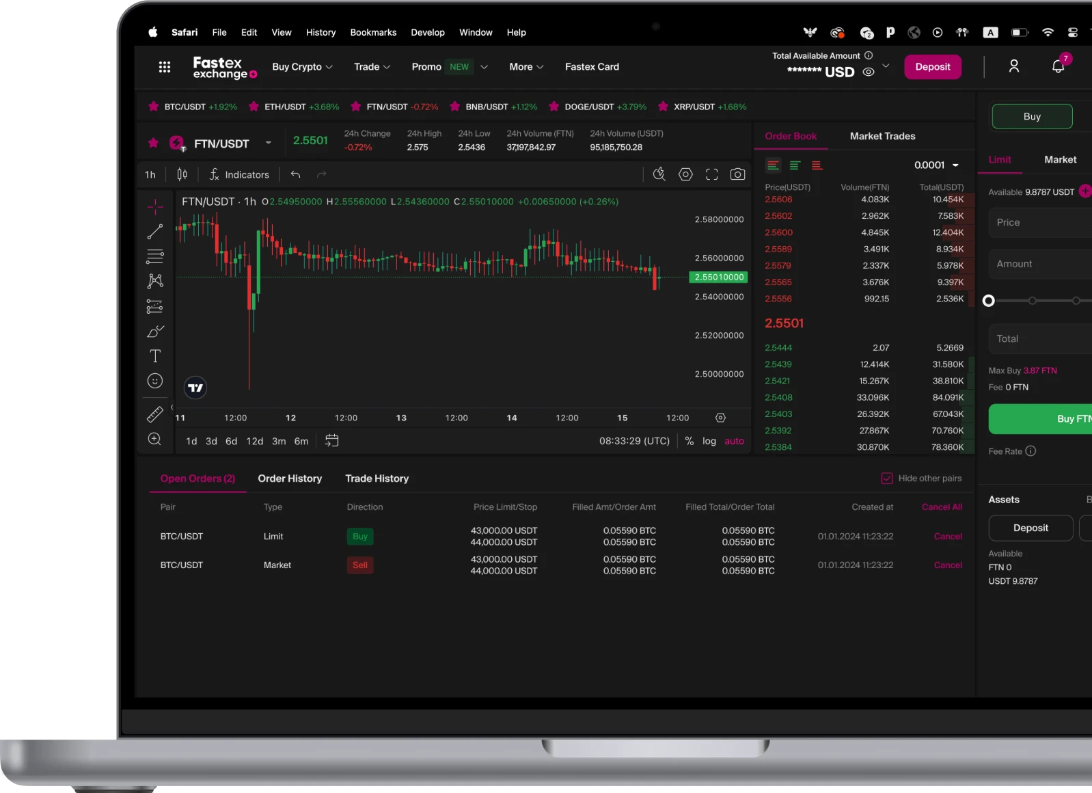1092x793 pixels.
Task: Open go-to-date calendar icon
Action: (x=331, y=441)
